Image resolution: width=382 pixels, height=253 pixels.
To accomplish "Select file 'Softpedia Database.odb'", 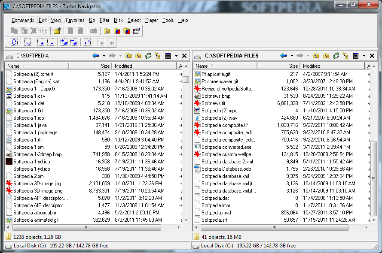I will pyautogui.click(x=226, y=169).
